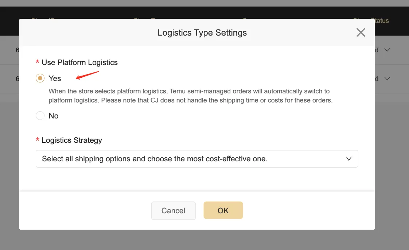Click the dialog title Logistics Type Settings

(202, 33)
